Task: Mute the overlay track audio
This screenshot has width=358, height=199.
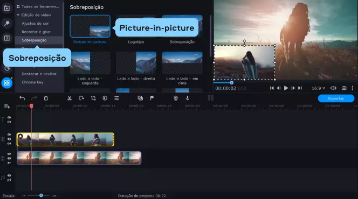Action: 9,139
